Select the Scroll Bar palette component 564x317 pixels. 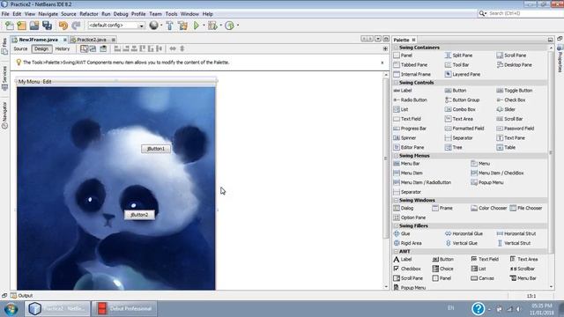[509, 119]
